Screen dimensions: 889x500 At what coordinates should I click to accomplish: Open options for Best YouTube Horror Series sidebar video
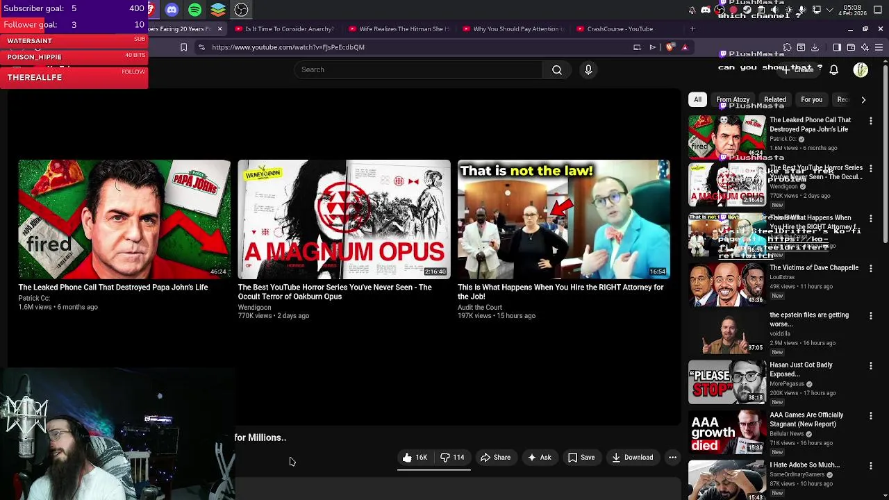click(870, 169)
